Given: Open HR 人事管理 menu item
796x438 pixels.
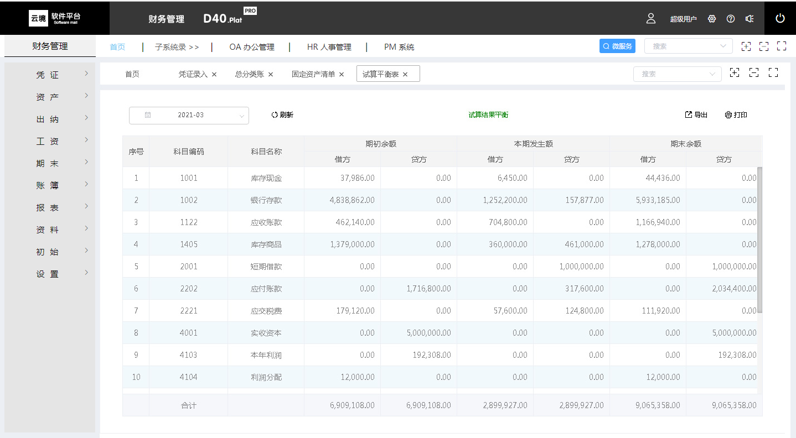Looking at the screenshot, I should 329,47.
